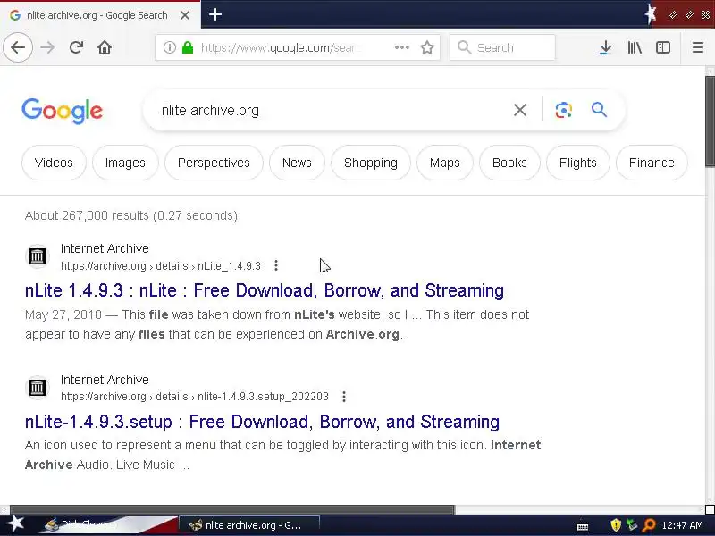Switch to News results

coord(297,163)
